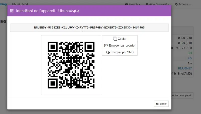The width and height of the screenshot is (201, 114).
Task: Open the Actions dropdown menu
Action: (183, 4)
